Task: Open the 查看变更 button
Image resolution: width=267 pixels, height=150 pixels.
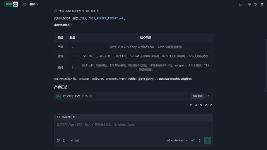Action: pyautogui.click(x=197, y=96)
